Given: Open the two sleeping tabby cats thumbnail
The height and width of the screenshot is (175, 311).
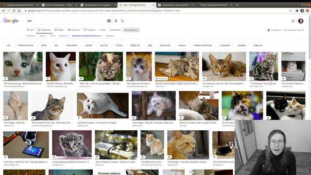Looking at the screenshot, I should point(177,66).
